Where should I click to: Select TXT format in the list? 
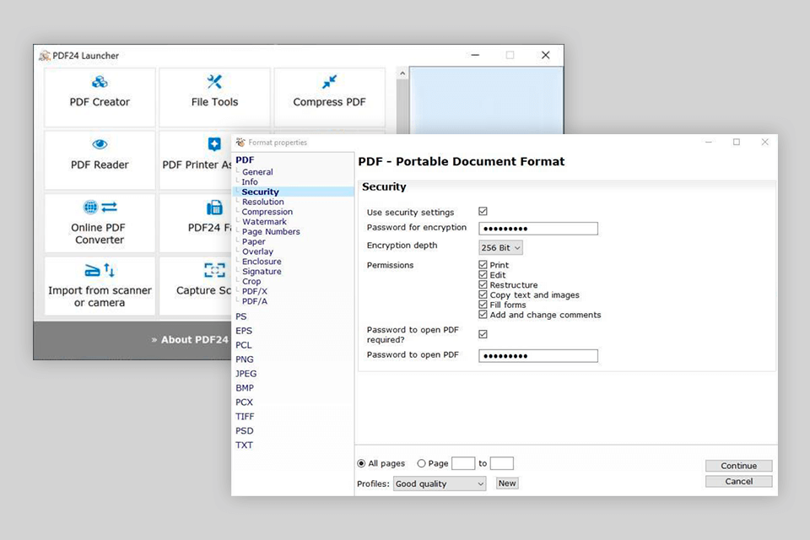245,445
